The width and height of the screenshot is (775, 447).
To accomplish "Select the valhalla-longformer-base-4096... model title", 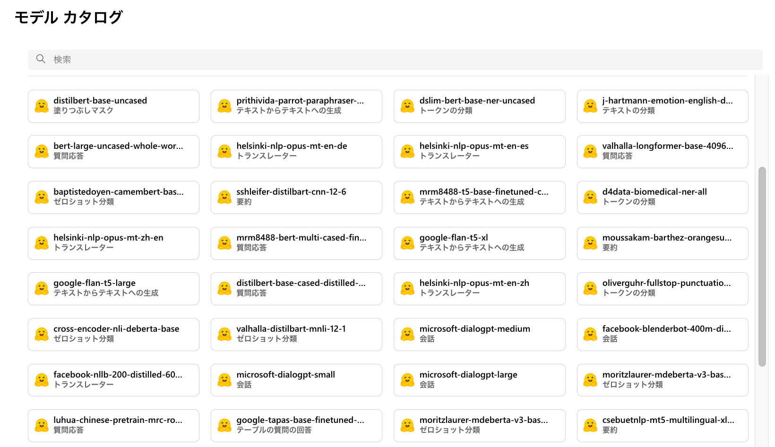I will (668, 146).
